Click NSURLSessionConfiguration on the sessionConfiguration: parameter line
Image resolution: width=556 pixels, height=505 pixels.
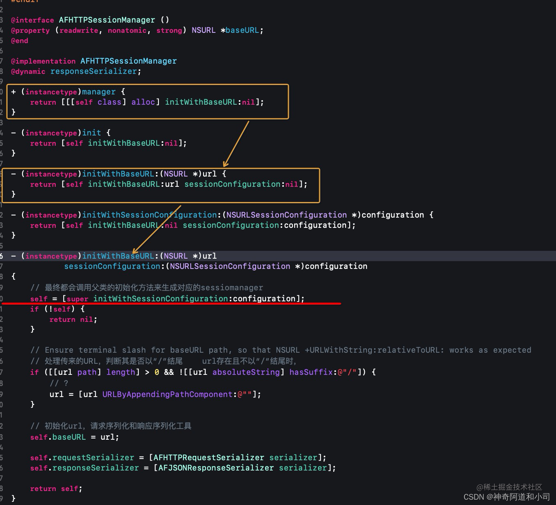[230, 266]
